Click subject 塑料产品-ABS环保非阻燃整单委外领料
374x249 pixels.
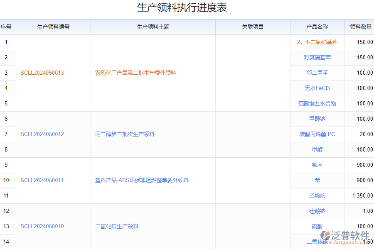tap(142, 181)
